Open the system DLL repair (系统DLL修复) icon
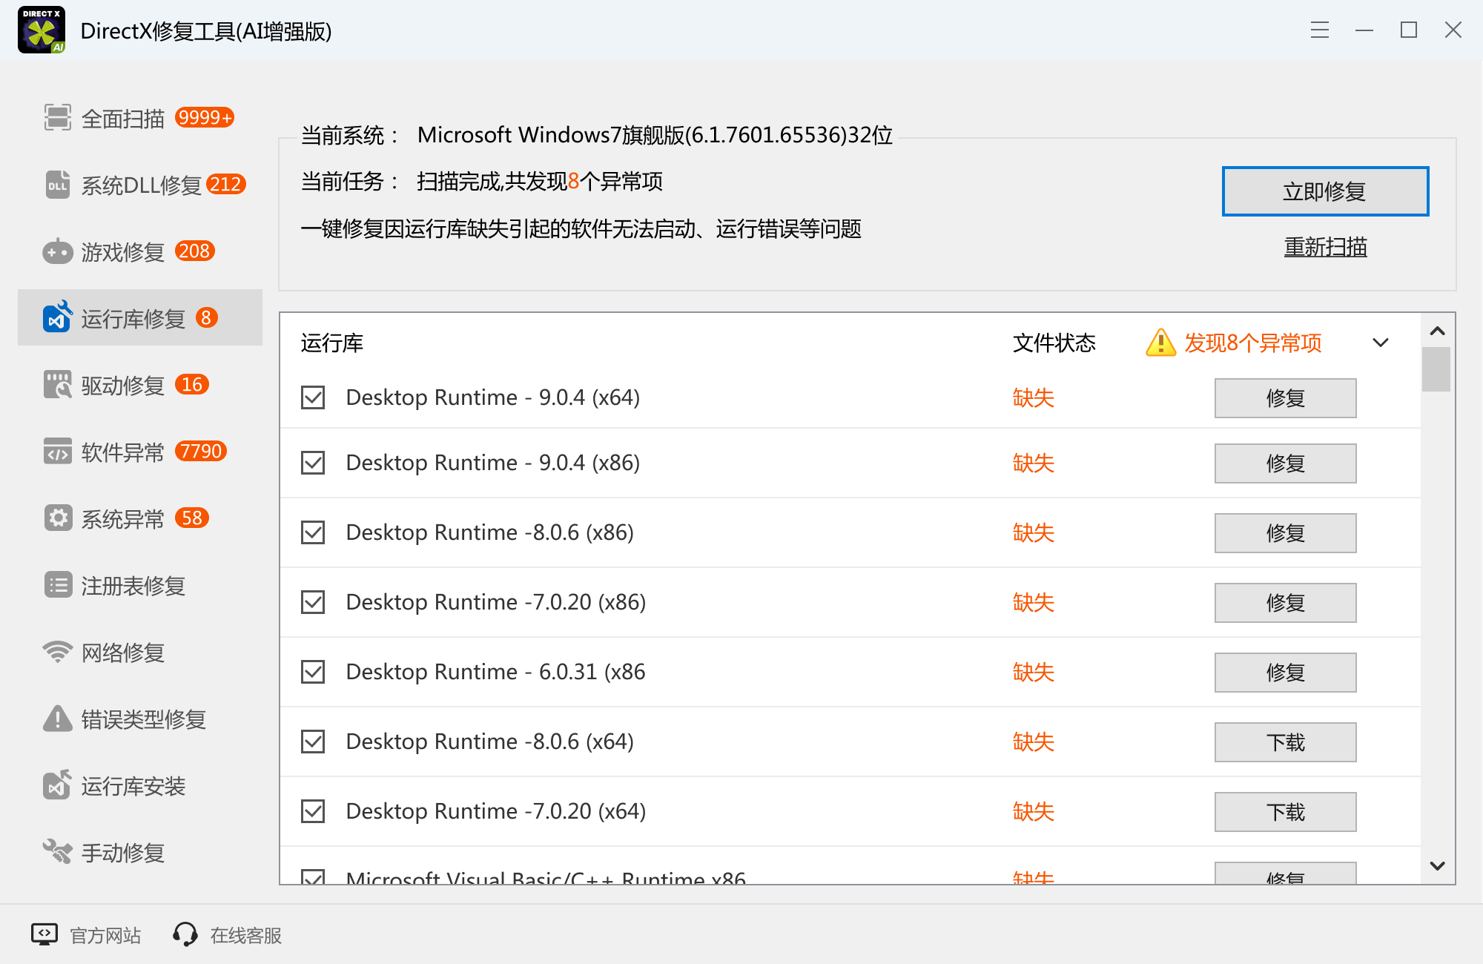The width and height of the screenshot is (1483, 964). pos(57,185)
